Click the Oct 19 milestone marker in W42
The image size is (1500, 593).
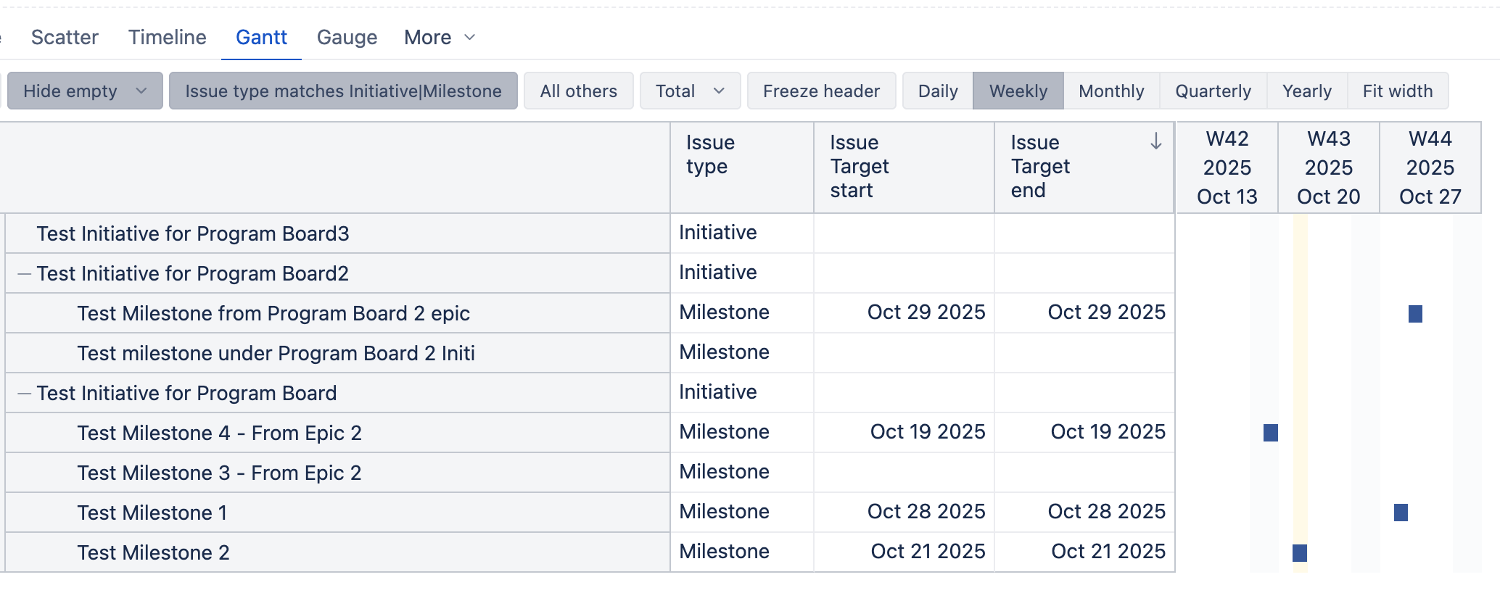point(1270,433)
